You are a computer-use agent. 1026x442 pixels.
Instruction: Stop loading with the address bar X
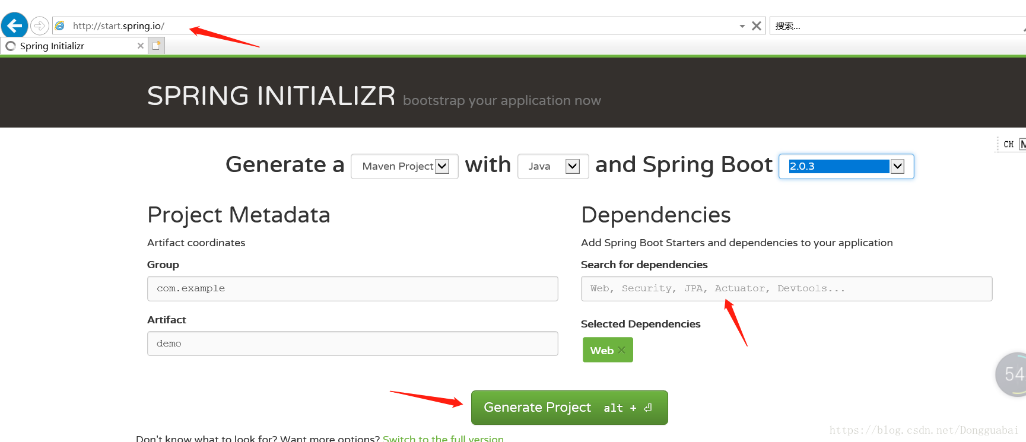click(x=757, y=26)
